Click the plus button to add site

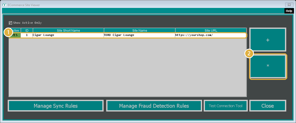pyautogui.click(x=268, y=40)
